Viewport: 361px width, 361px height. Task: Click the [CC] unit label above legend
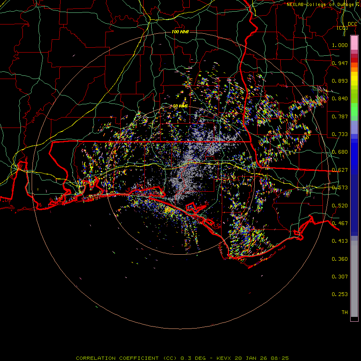[343, 28]
